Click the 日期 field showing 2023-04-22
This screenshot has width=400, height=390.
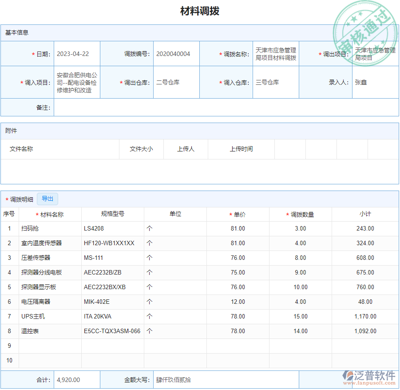coord(75,54)
